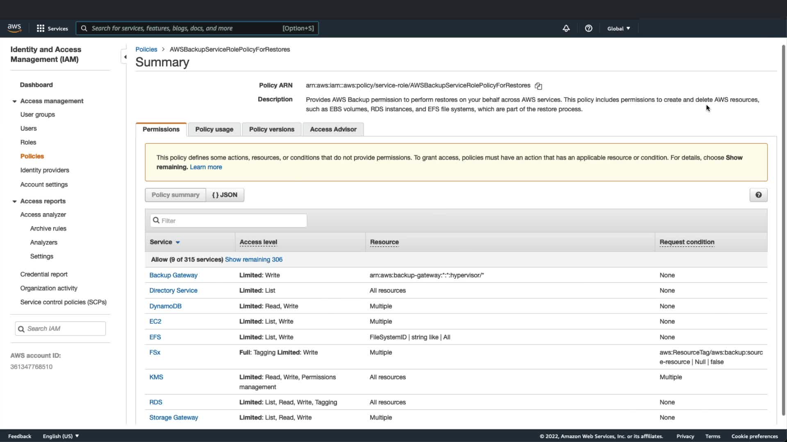787x442 pixels.
Task: Click the Show remaining 306 link
Action: point(253,259)
